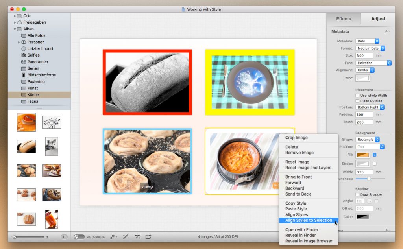The image size is (403, 249).
Task: Click the Roundness slider handle
Action: pos(369,179)
